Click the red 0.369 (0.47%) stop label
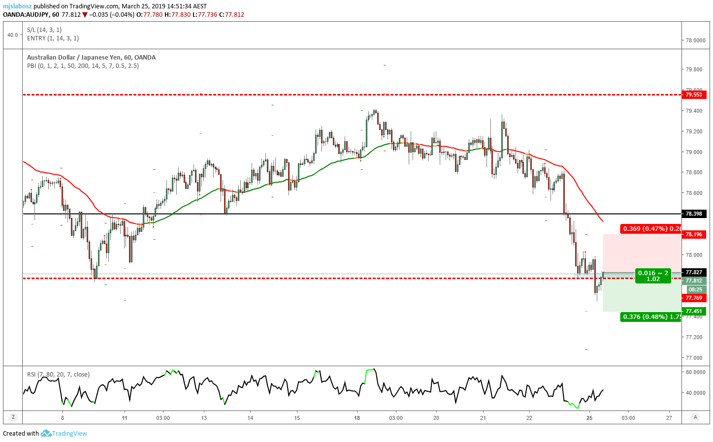The height and width of the screenshot is (442, 713). [651, 228]
